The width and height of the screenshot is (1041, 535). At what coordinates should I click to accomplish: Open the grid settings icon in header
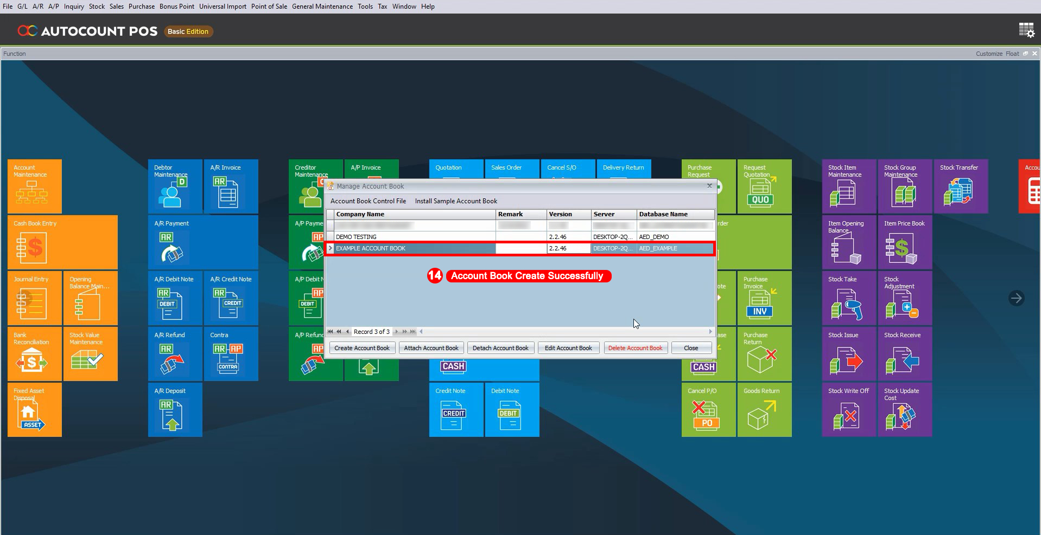coord(1026,30)
